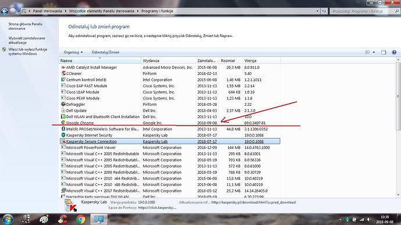Sort by the Nazwa column header
Image resolution: width=401 pixels, height=225 pixels.
(x=100, y=60)
